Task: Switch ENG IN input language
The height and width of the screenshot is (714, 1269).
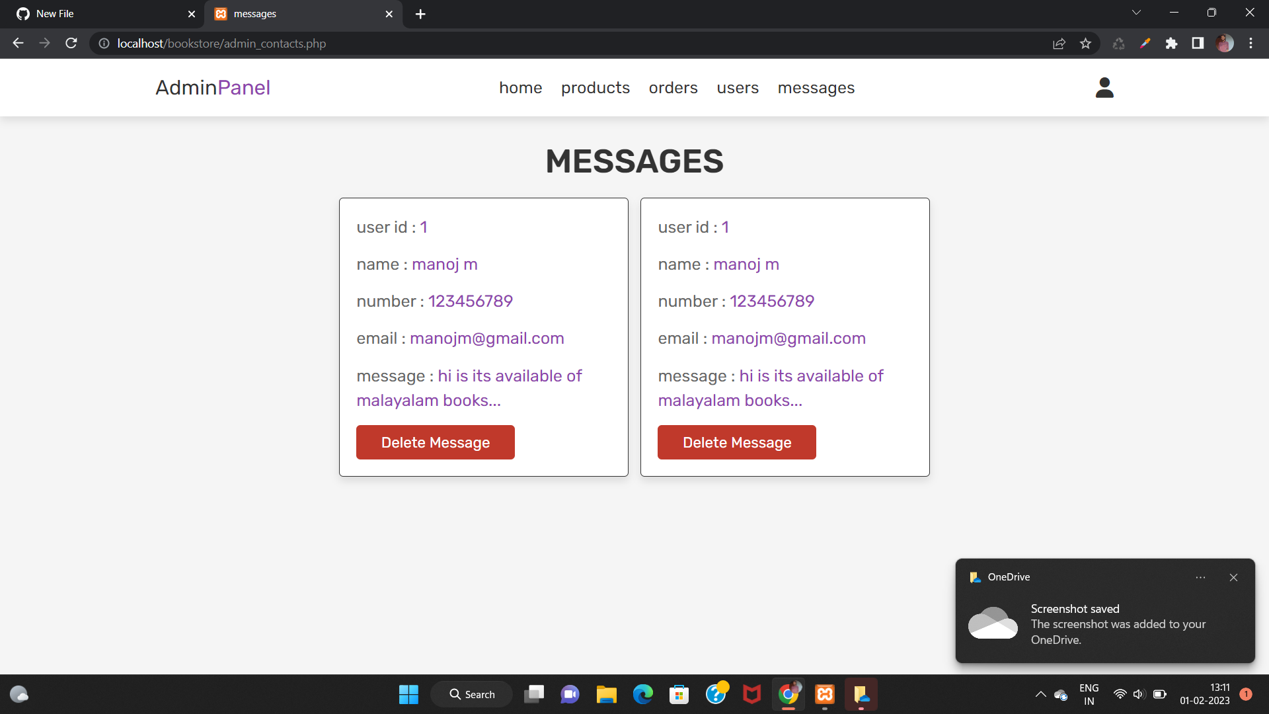Action: (x=1089, y=694)
